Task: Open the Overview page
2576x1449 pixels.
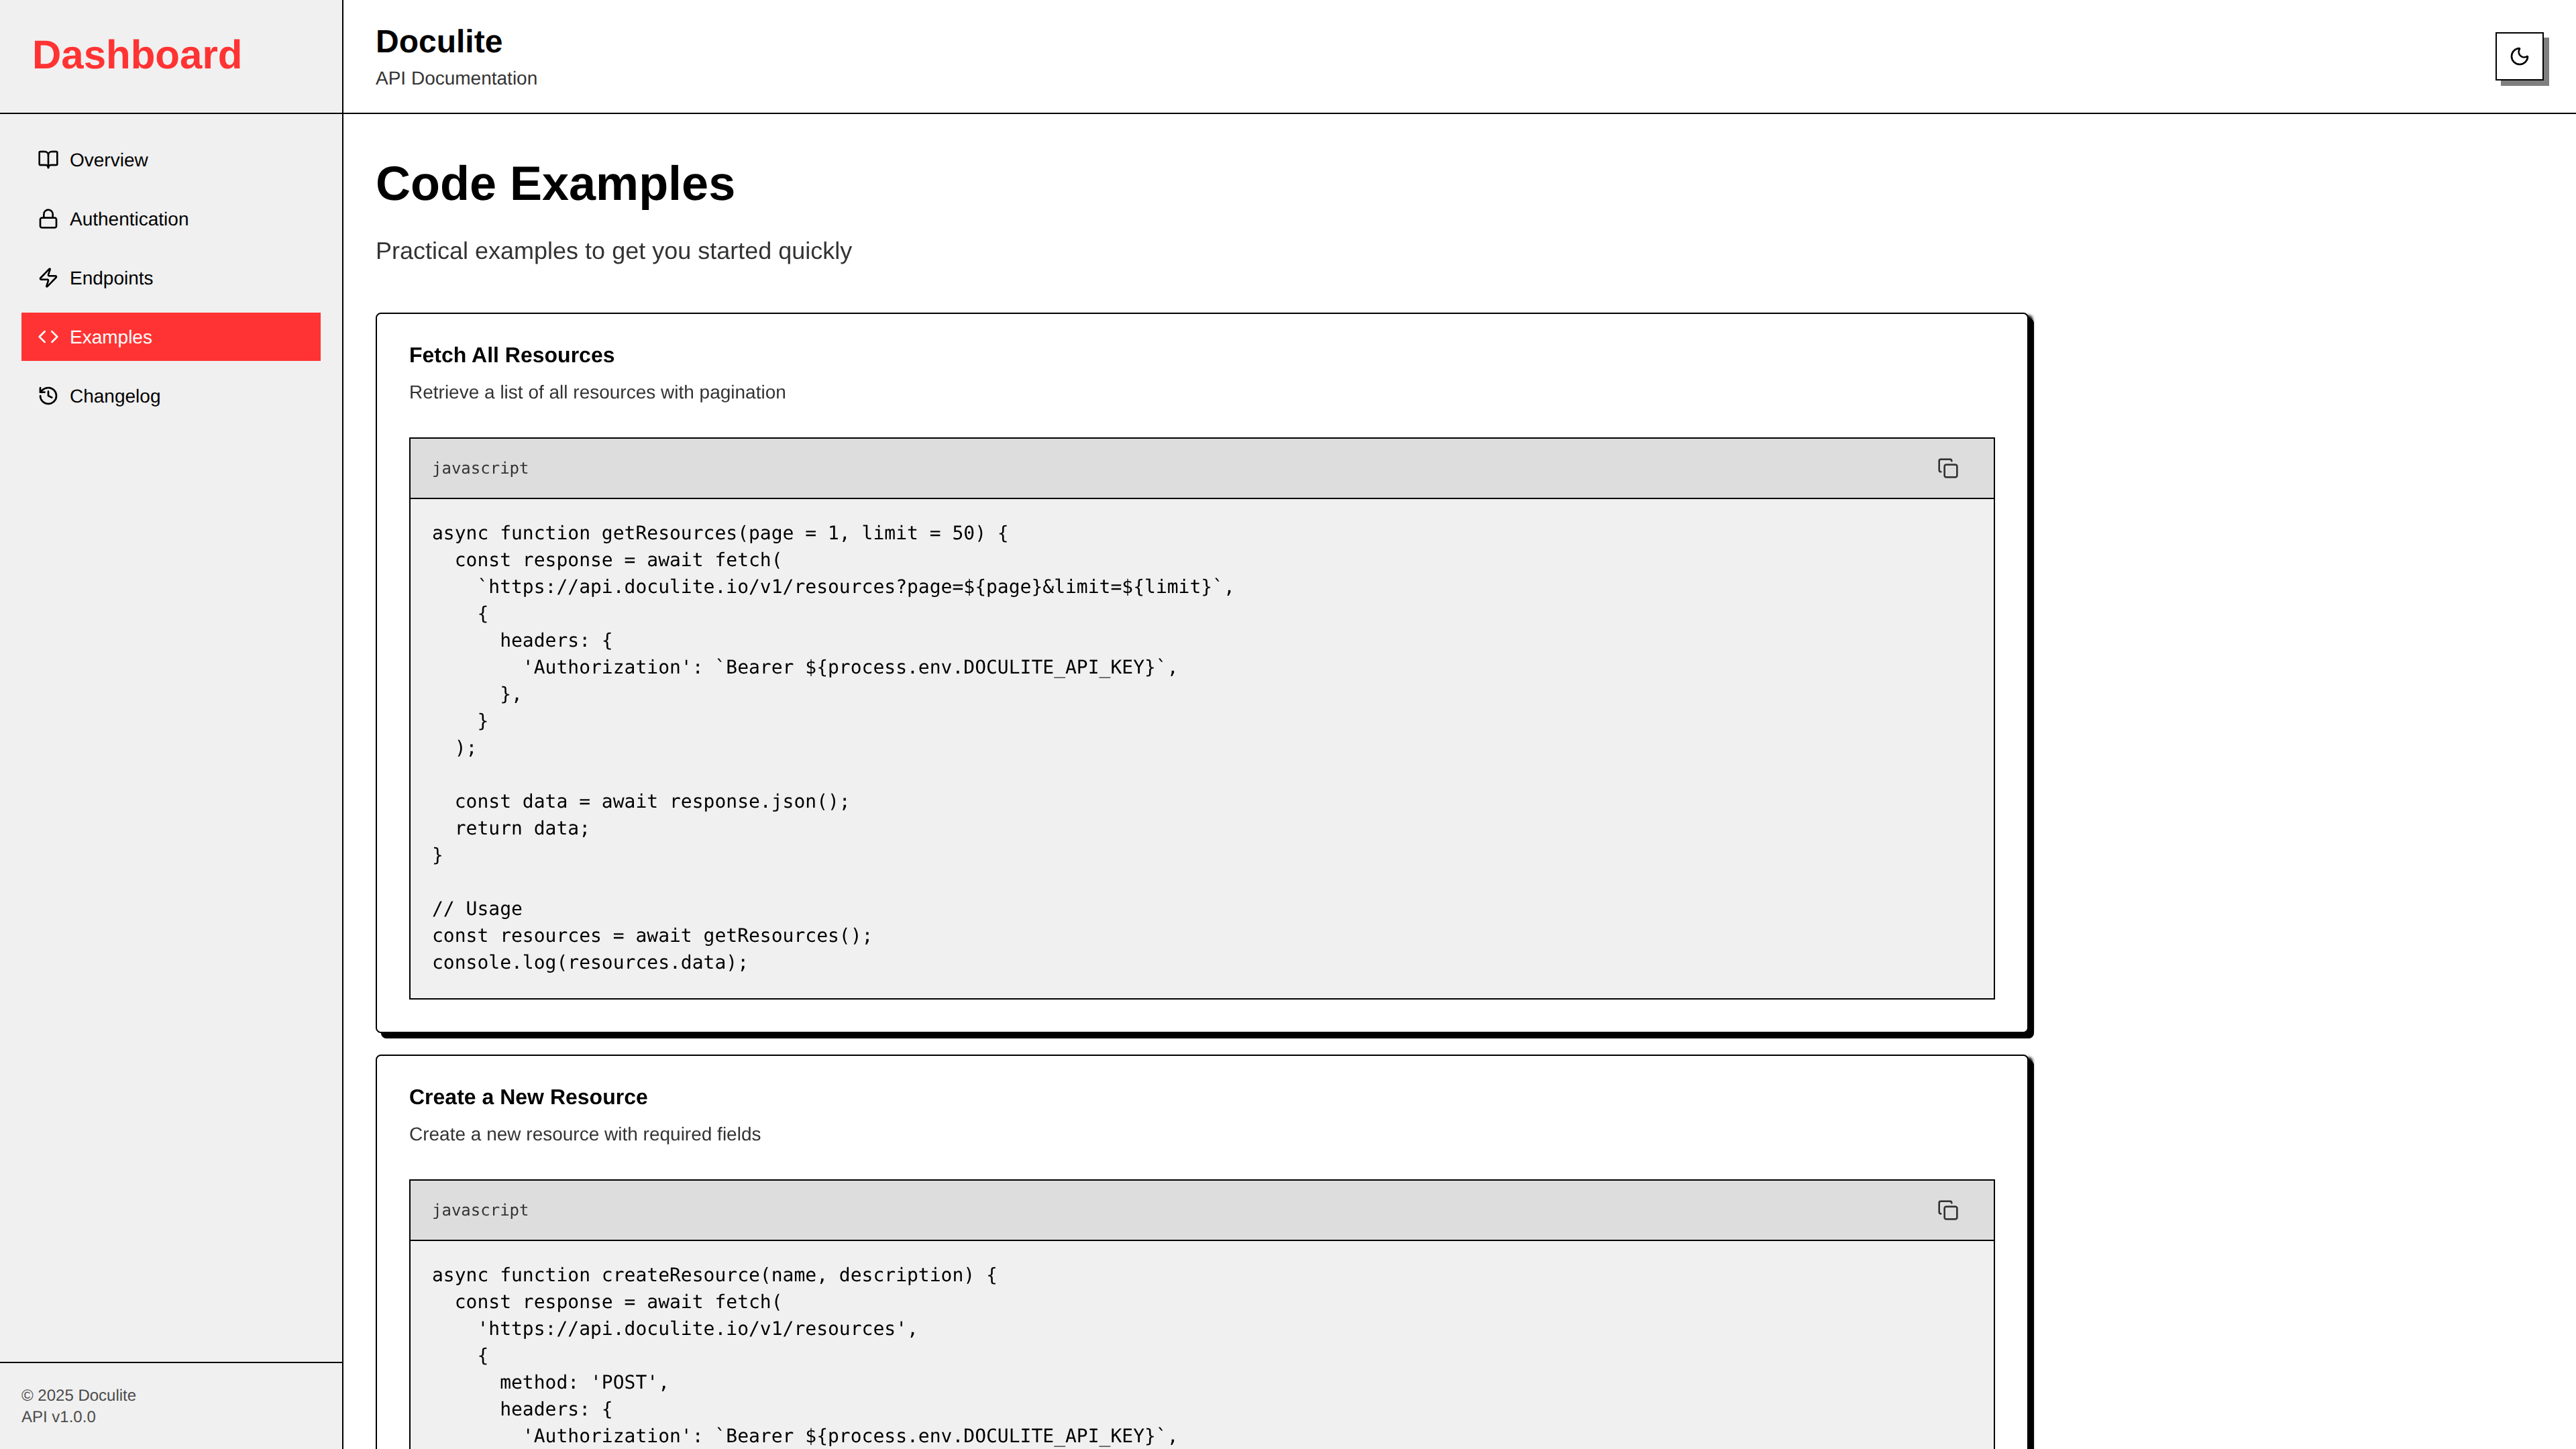Action: point(108,160)
